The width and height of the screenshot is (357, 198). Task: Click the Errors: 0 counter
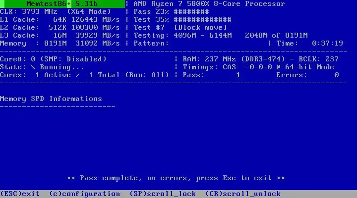[x=307, y=75]
